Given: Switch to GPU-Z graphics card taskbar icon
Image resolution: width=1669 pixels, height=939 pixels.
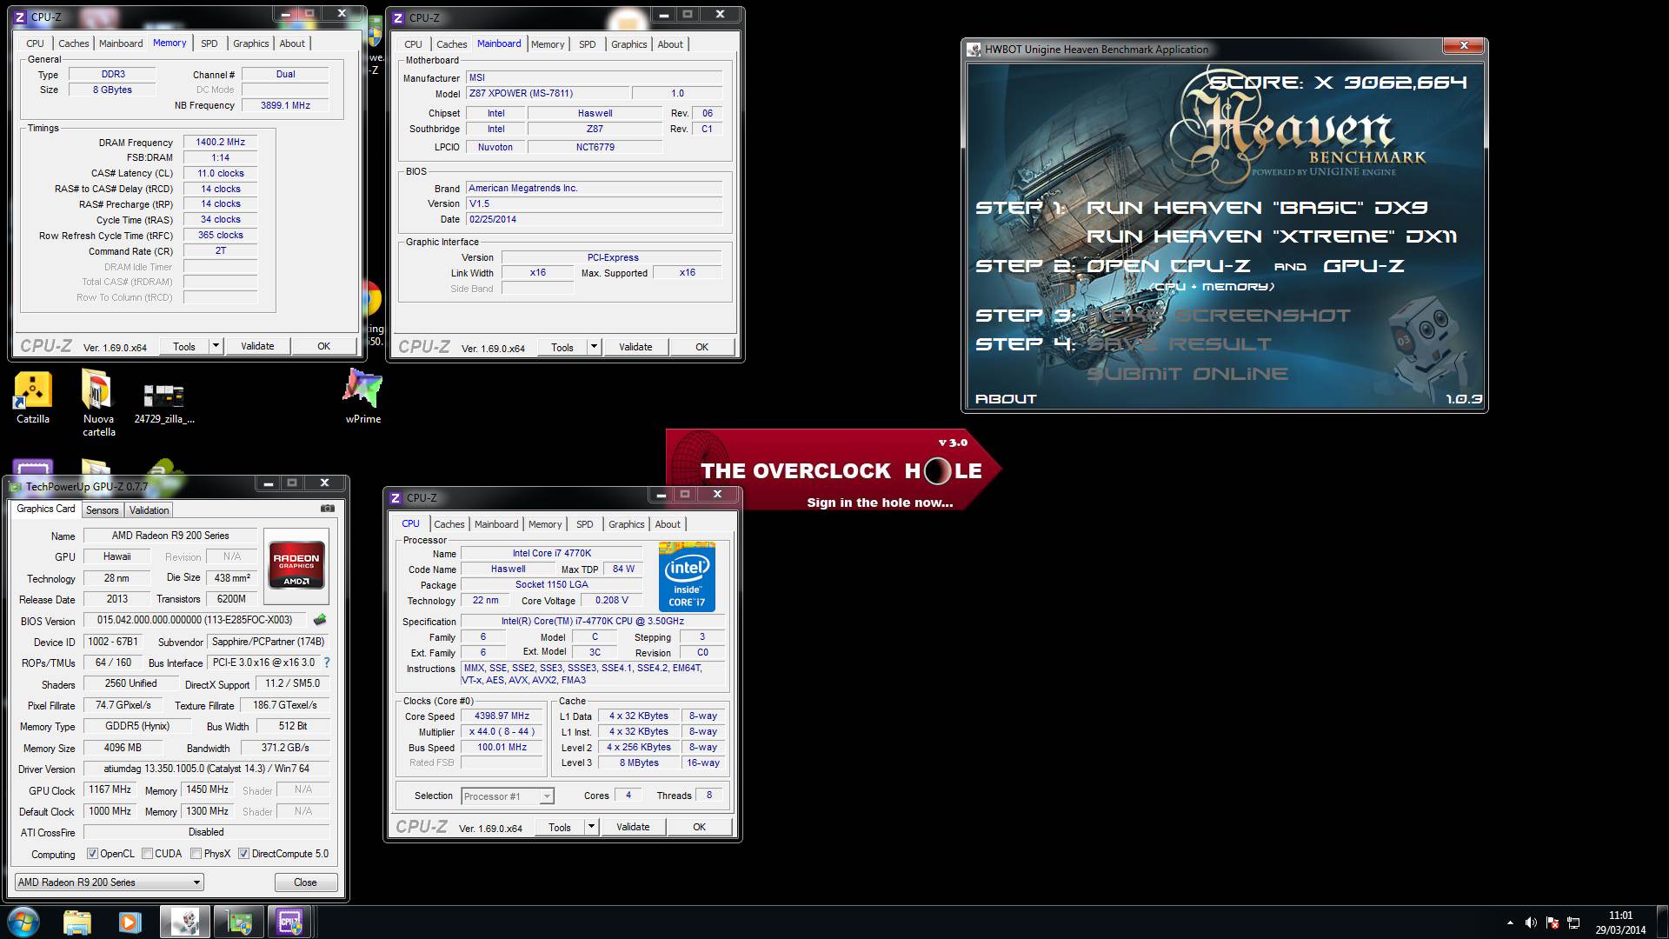Looking at the screenshot, I should (x=238, y=922).
